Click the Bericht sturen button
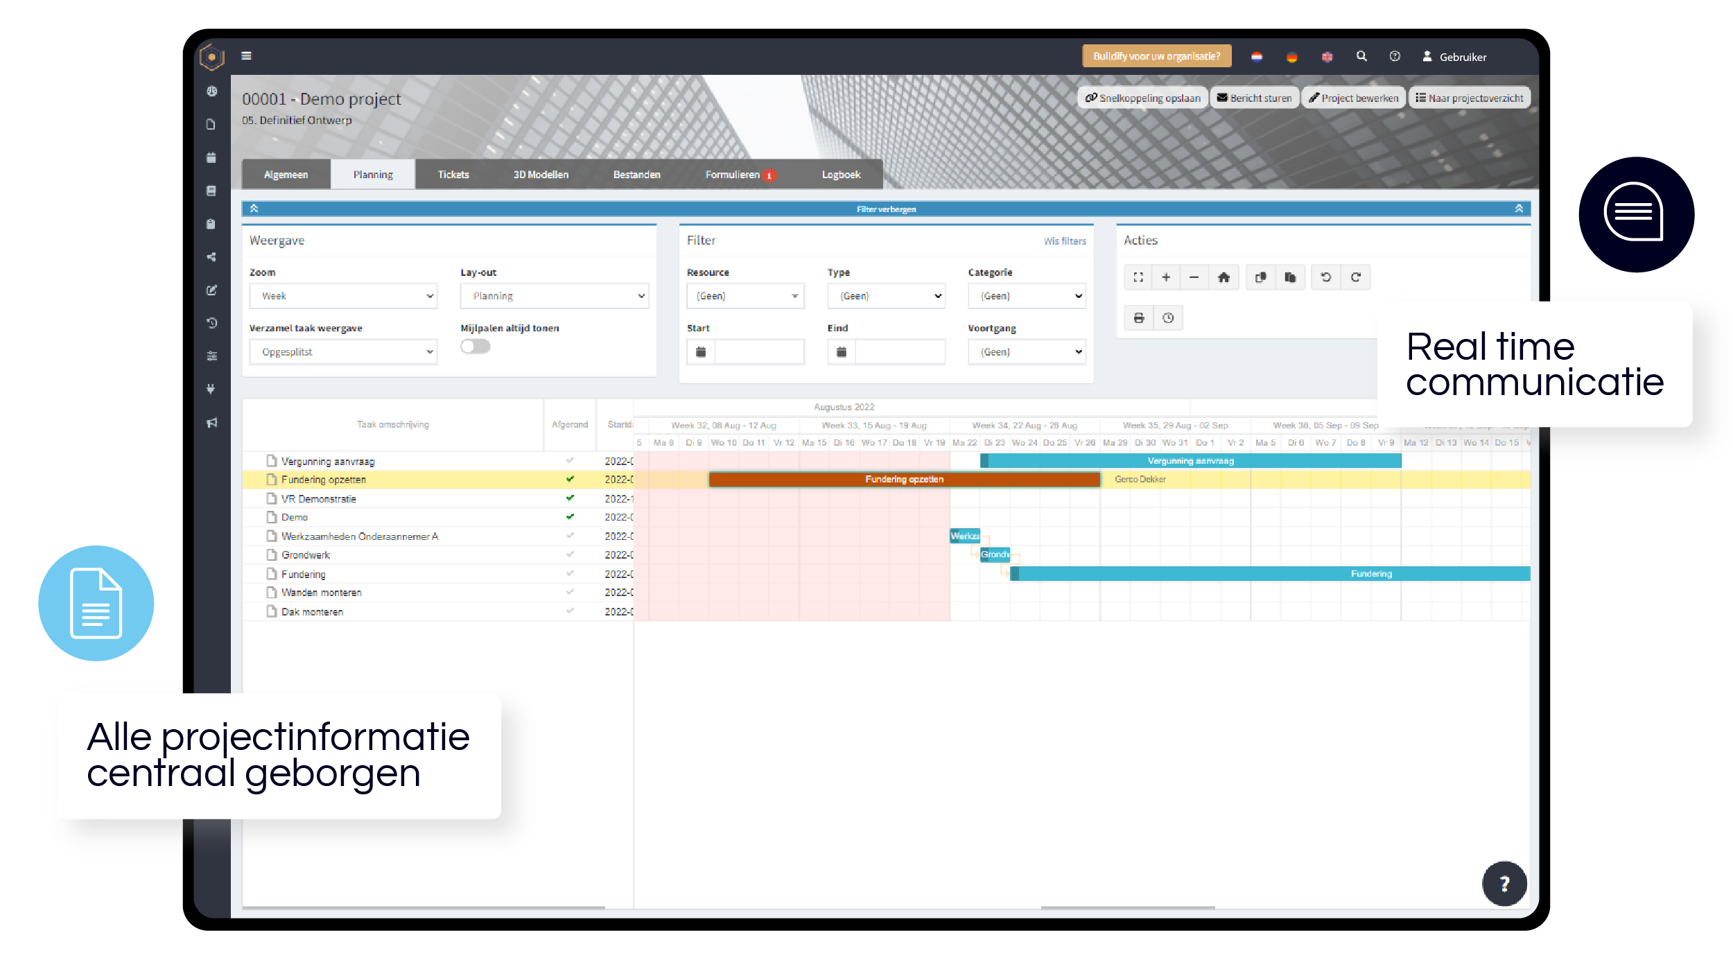The width and height of the screenshot is (1733, 960). pyautogui.click(x=1254, y=97)
